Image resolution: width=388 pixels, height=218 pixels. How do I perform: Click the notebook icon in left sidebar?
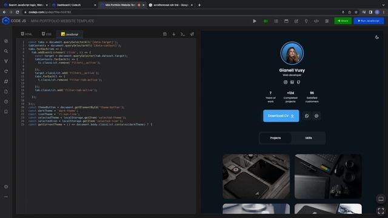[6, 81]
